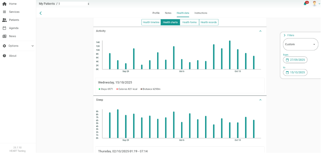Expand the Options menu chevron
Image resolution: width=324 pixels, height=154 pixels.
click(32, 46)
